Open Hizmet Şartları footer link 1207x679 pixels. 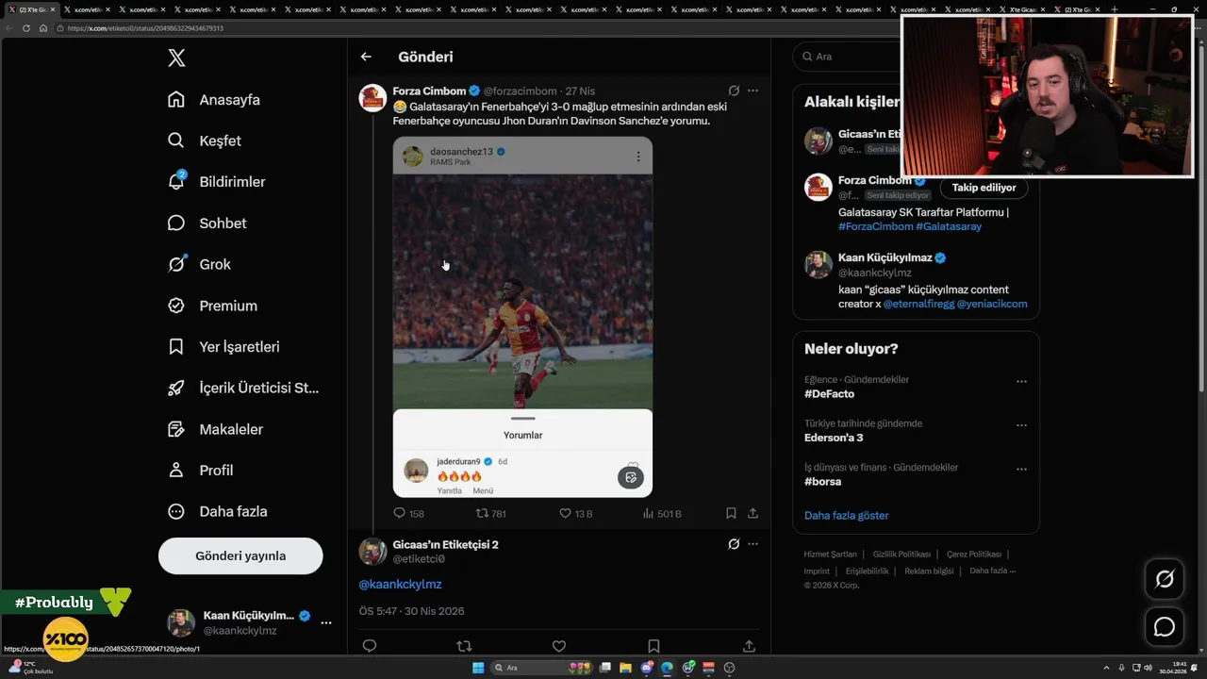831,554
